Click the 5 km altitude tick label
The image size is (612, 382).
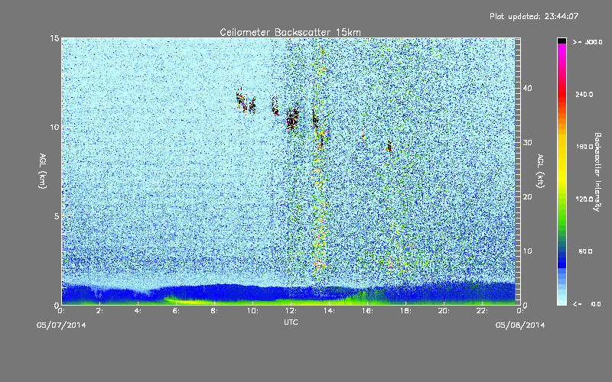[57, 216]
